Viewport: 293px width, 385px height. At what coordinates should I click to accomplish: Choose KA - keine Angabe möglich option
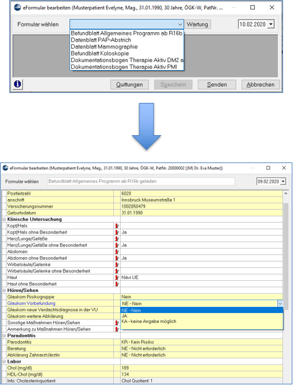[x=202, y=321]
